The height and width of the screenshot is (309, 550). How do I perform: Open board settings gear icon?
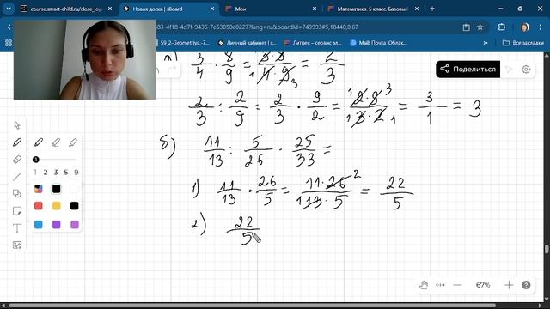point(526,70)
